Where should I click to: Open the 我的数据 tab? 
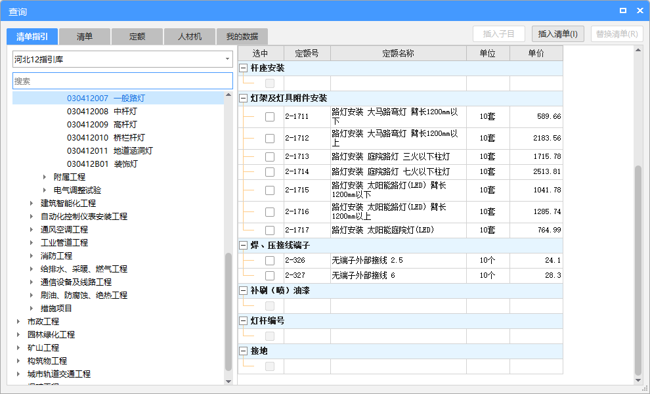point(242,37)
